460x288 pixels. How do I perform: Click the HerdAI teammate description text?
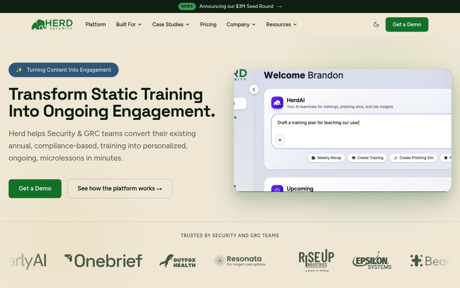(340, 107)
